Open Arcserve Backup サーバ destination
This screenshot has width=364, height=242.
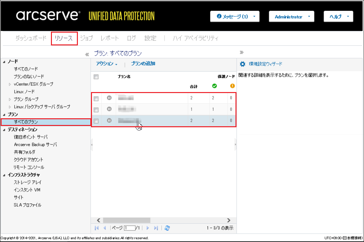[x=35, y=145]
